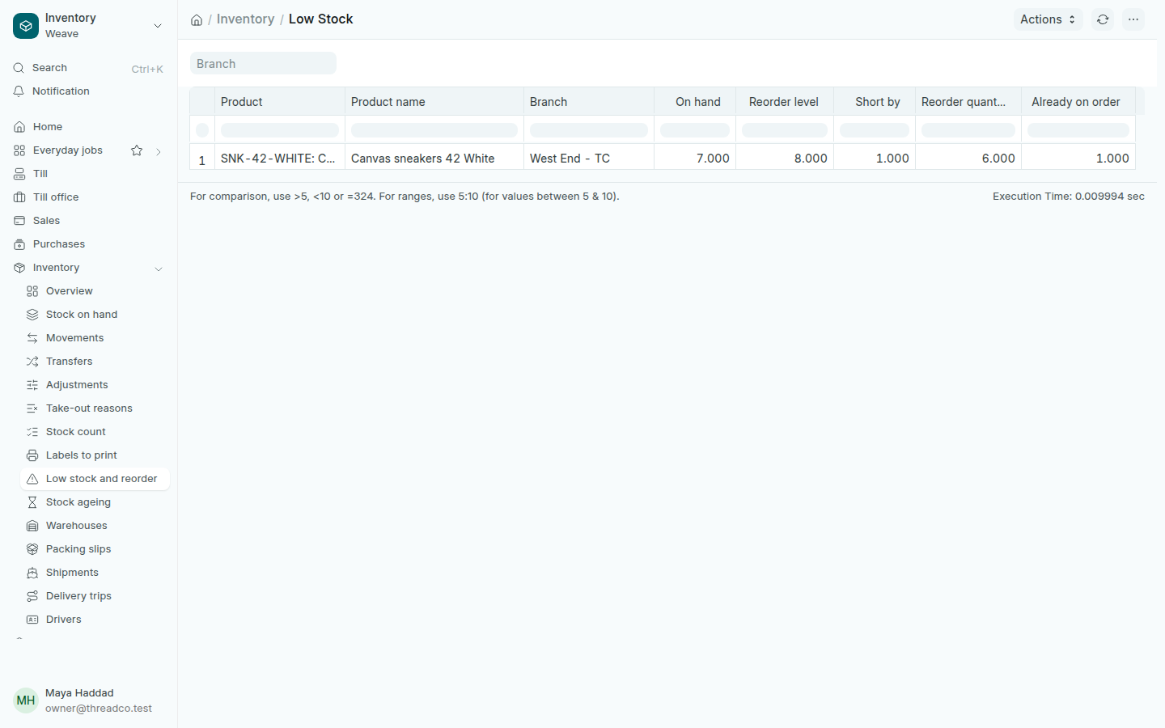Open Warehouses page link
The image size is (1165, 728).
[95, 526]
